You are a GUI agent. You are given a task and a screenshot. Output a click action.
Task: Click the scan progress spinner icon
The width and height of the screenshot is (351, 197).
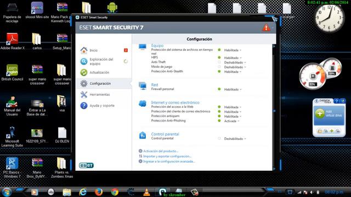(x=126, y=61)
